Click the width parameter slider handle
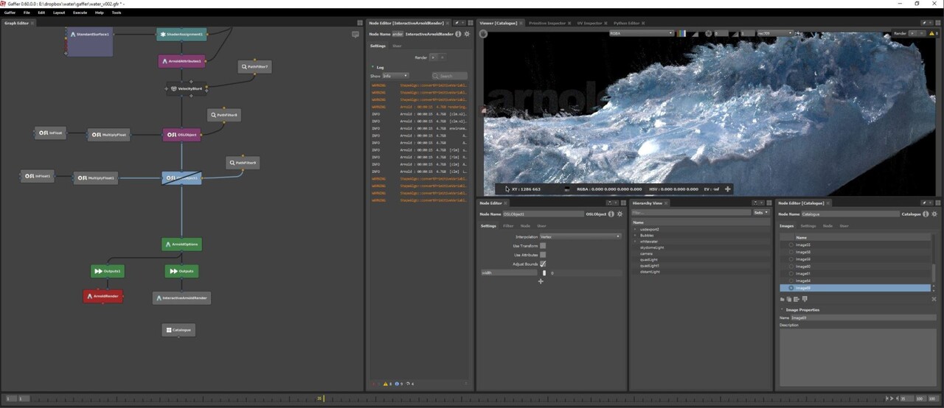Image resolution: width=944 pixels, height=408 pixels. pos(544,272)
